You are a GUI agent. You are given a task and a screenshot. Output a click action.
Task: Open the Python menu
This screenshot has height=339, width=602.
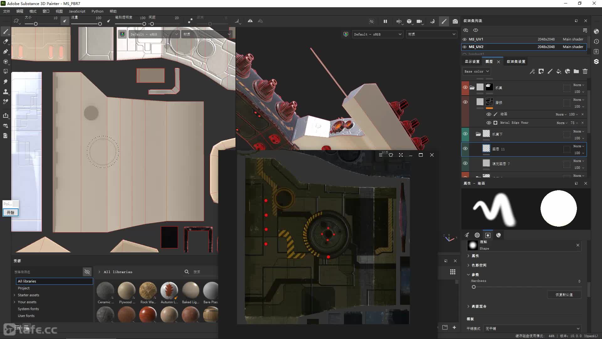pyautogui.click(x=98, y=11)
